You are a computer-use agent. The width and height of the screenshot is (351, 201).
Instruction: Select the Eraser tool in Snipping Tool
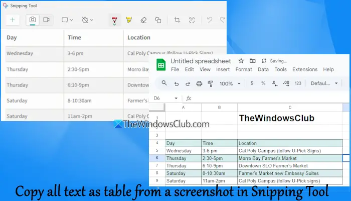point(143,20)
